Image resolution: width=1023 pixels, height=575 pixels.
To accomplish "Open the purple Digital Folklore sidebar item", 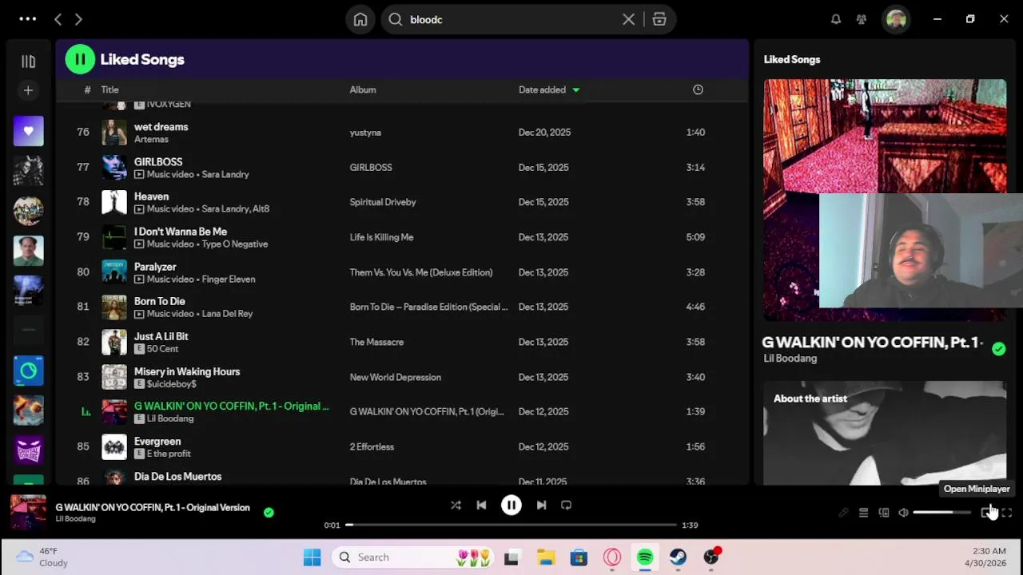I will click(28, 450).
